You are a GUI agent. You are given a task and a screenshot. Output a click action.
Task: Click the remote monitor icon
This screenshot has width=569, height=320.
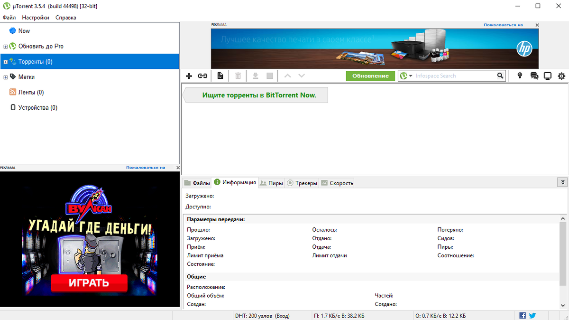coord(548,76)
